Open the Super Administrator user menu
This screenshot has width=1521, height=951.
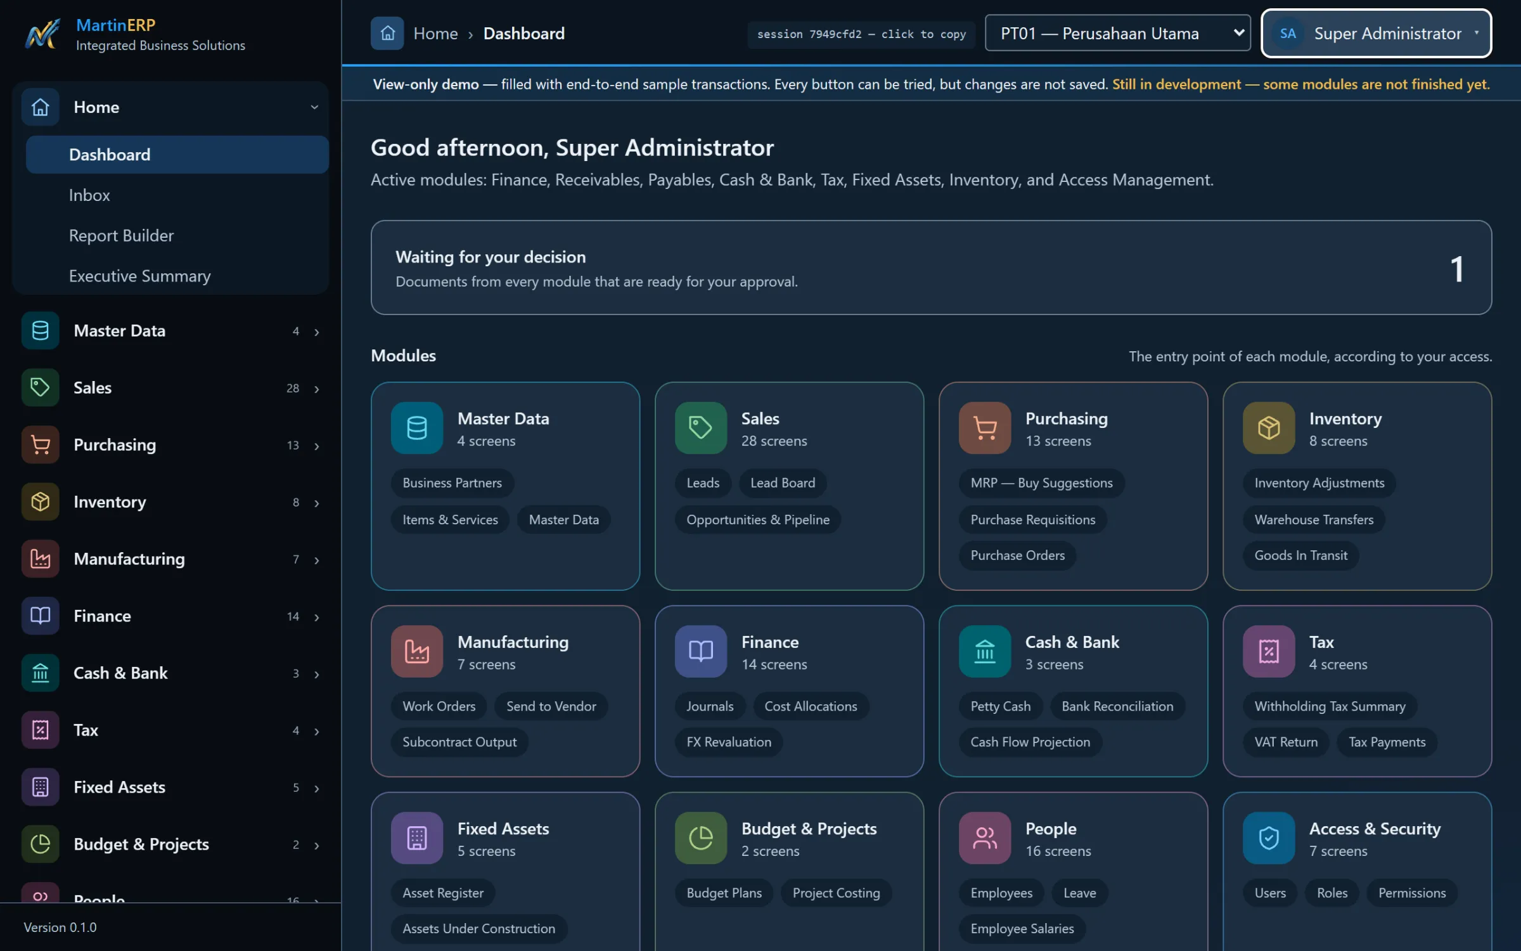(1377, 33)
